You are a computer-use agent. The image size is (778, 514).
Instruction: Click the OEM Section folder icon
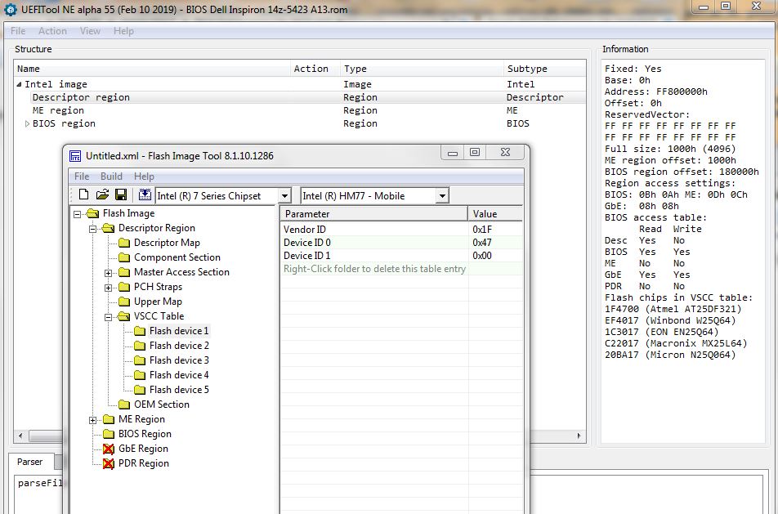[x=124, y=404]
